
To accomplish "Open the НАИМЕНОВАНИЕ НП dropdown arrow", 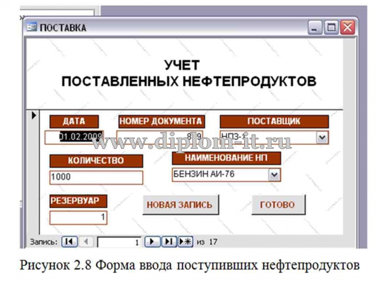I will tap(274, 175).
